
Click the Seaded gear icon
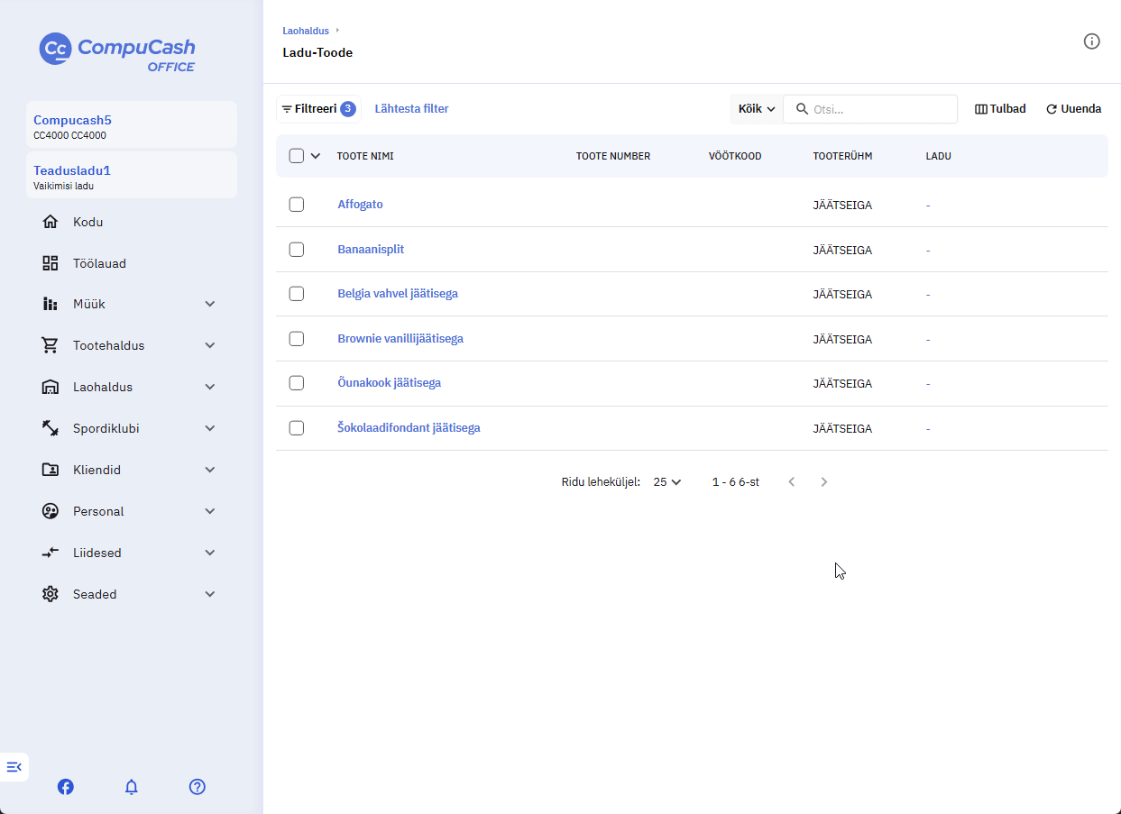tap(51, 594)
